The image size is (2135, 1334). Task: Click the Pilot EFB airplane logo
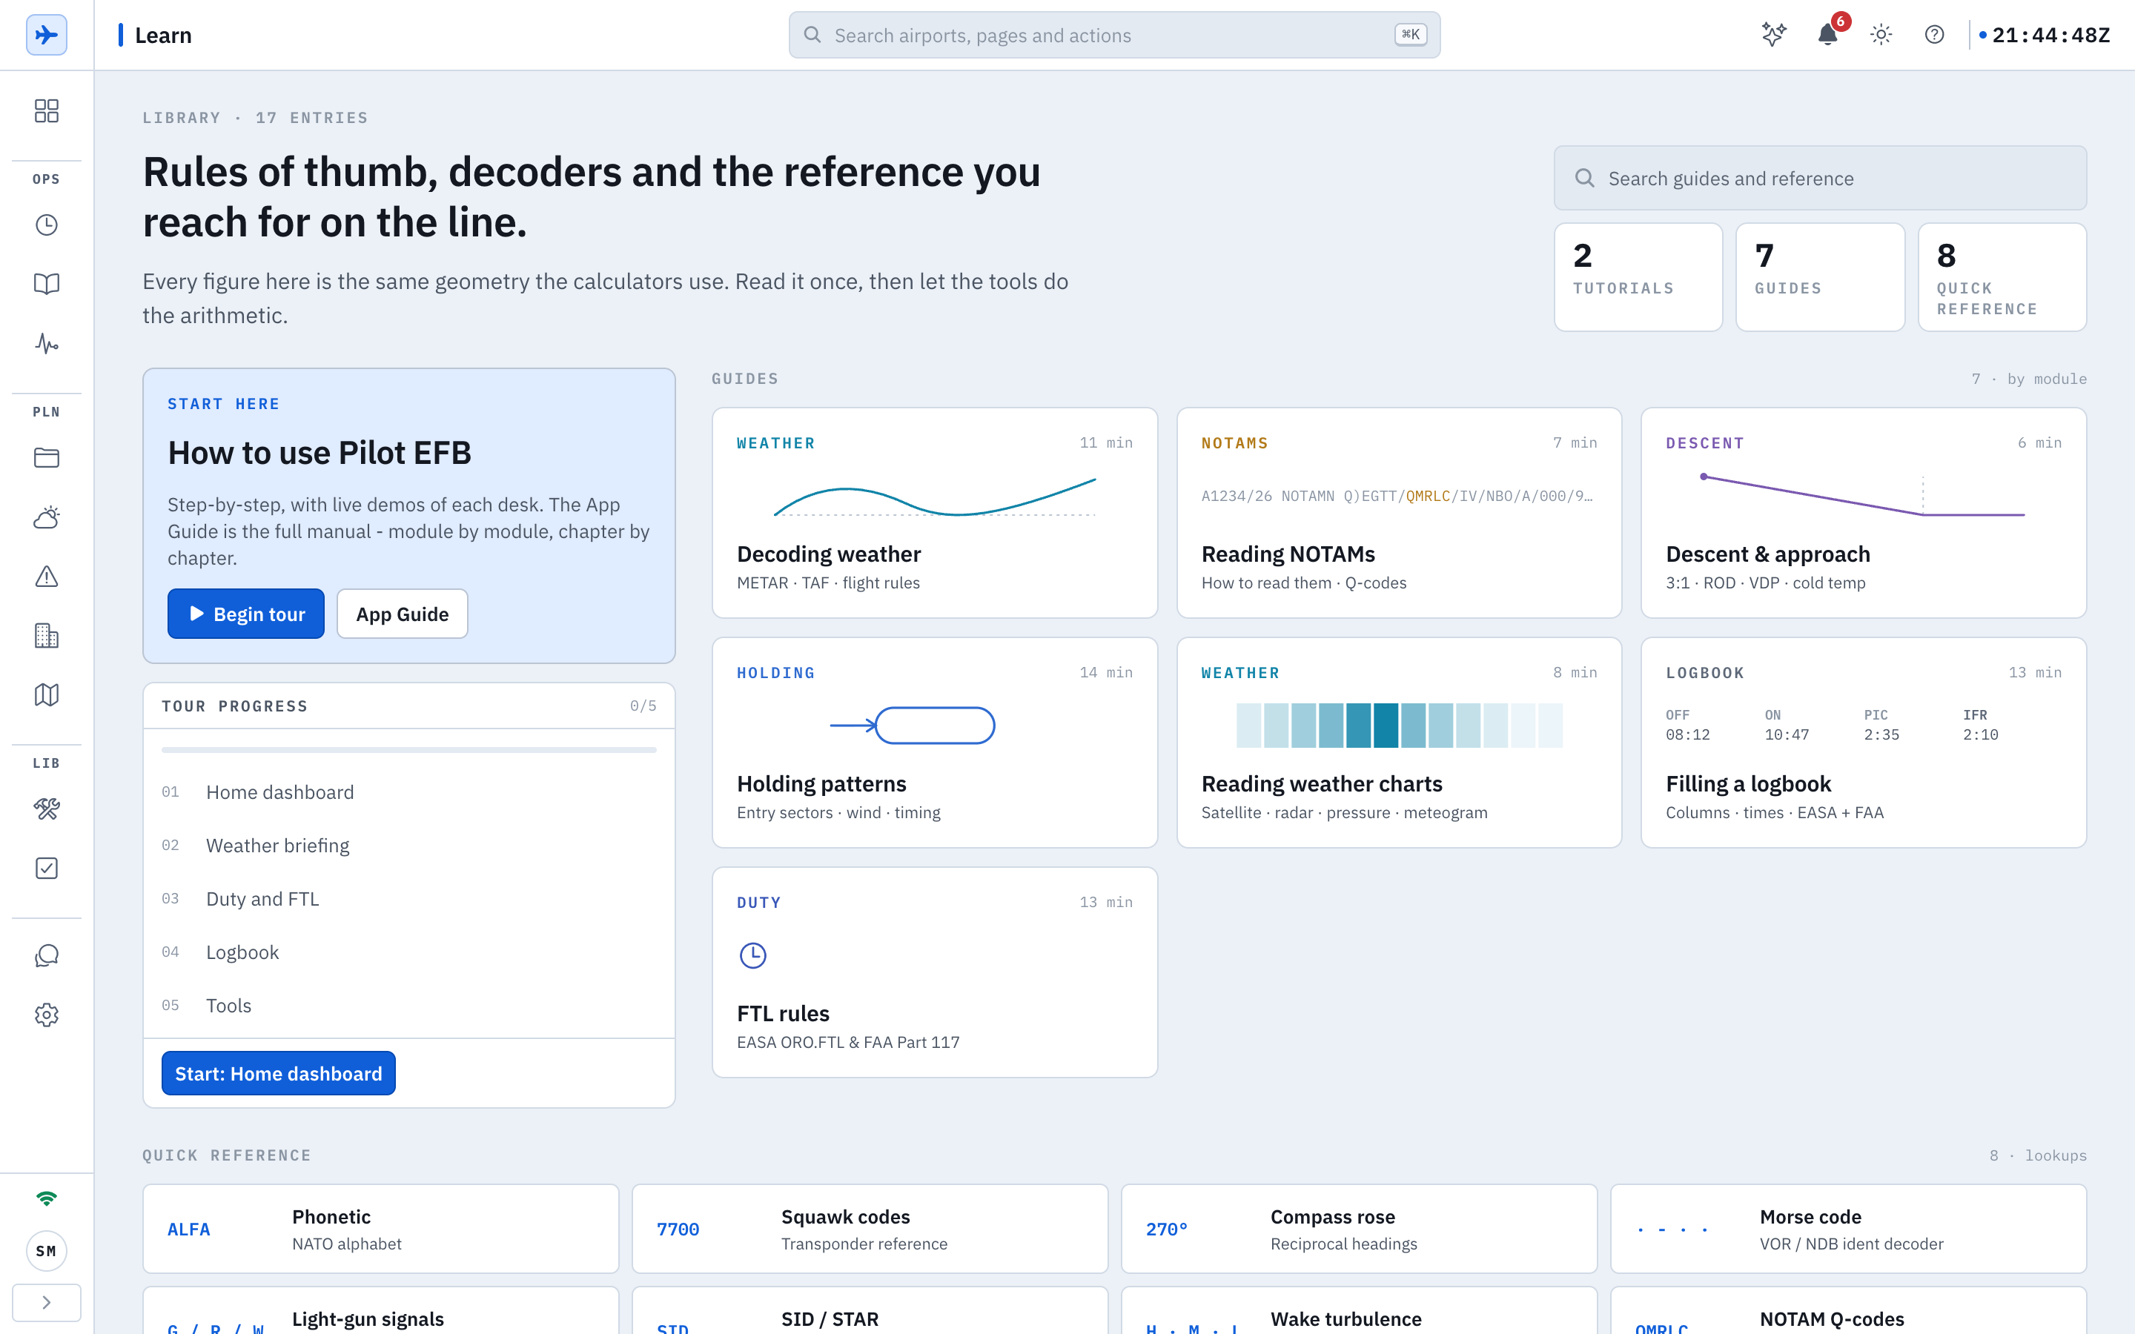(47, 36)
